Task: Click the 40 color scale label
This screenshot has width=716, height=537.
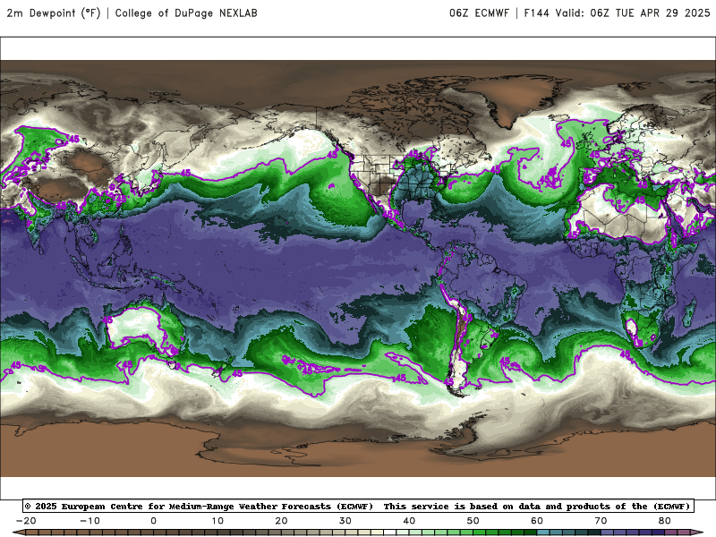Action: click(x=409, y=521)
